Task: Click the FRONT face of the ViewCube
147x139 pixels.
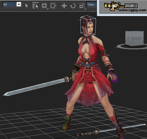Action: coord(137,38)
